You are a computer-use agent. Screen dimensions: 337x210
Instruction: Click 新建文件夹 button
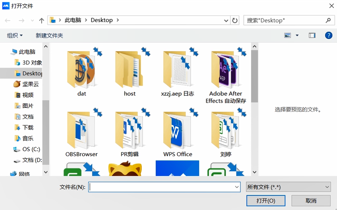click(49, 35)
